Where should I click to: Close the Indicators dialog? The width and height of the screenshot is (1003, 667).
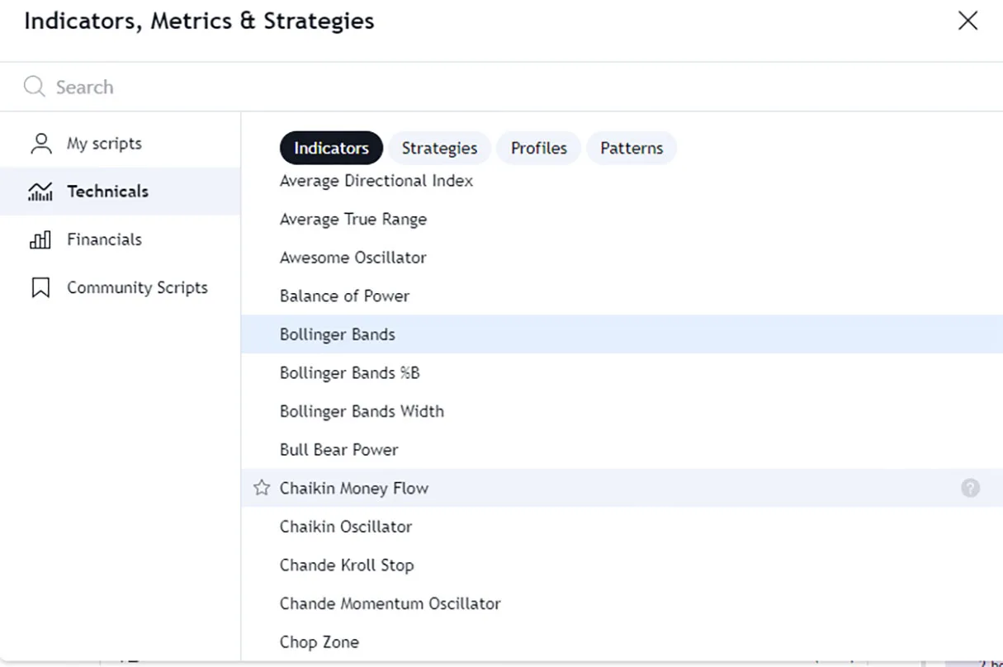coord(968,21)
